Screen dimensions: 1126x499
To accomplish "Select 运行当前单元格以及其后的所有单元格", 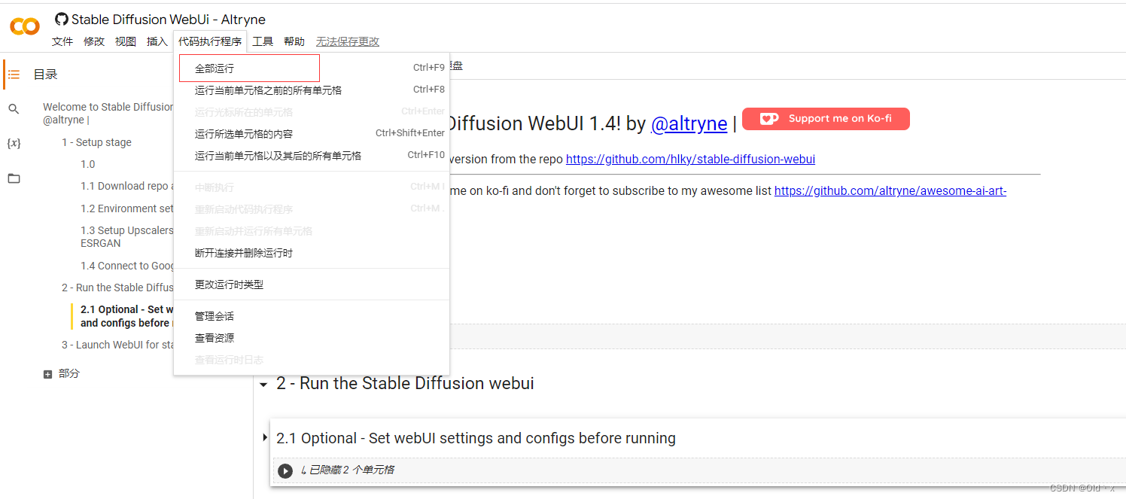I will coord(312,155).
